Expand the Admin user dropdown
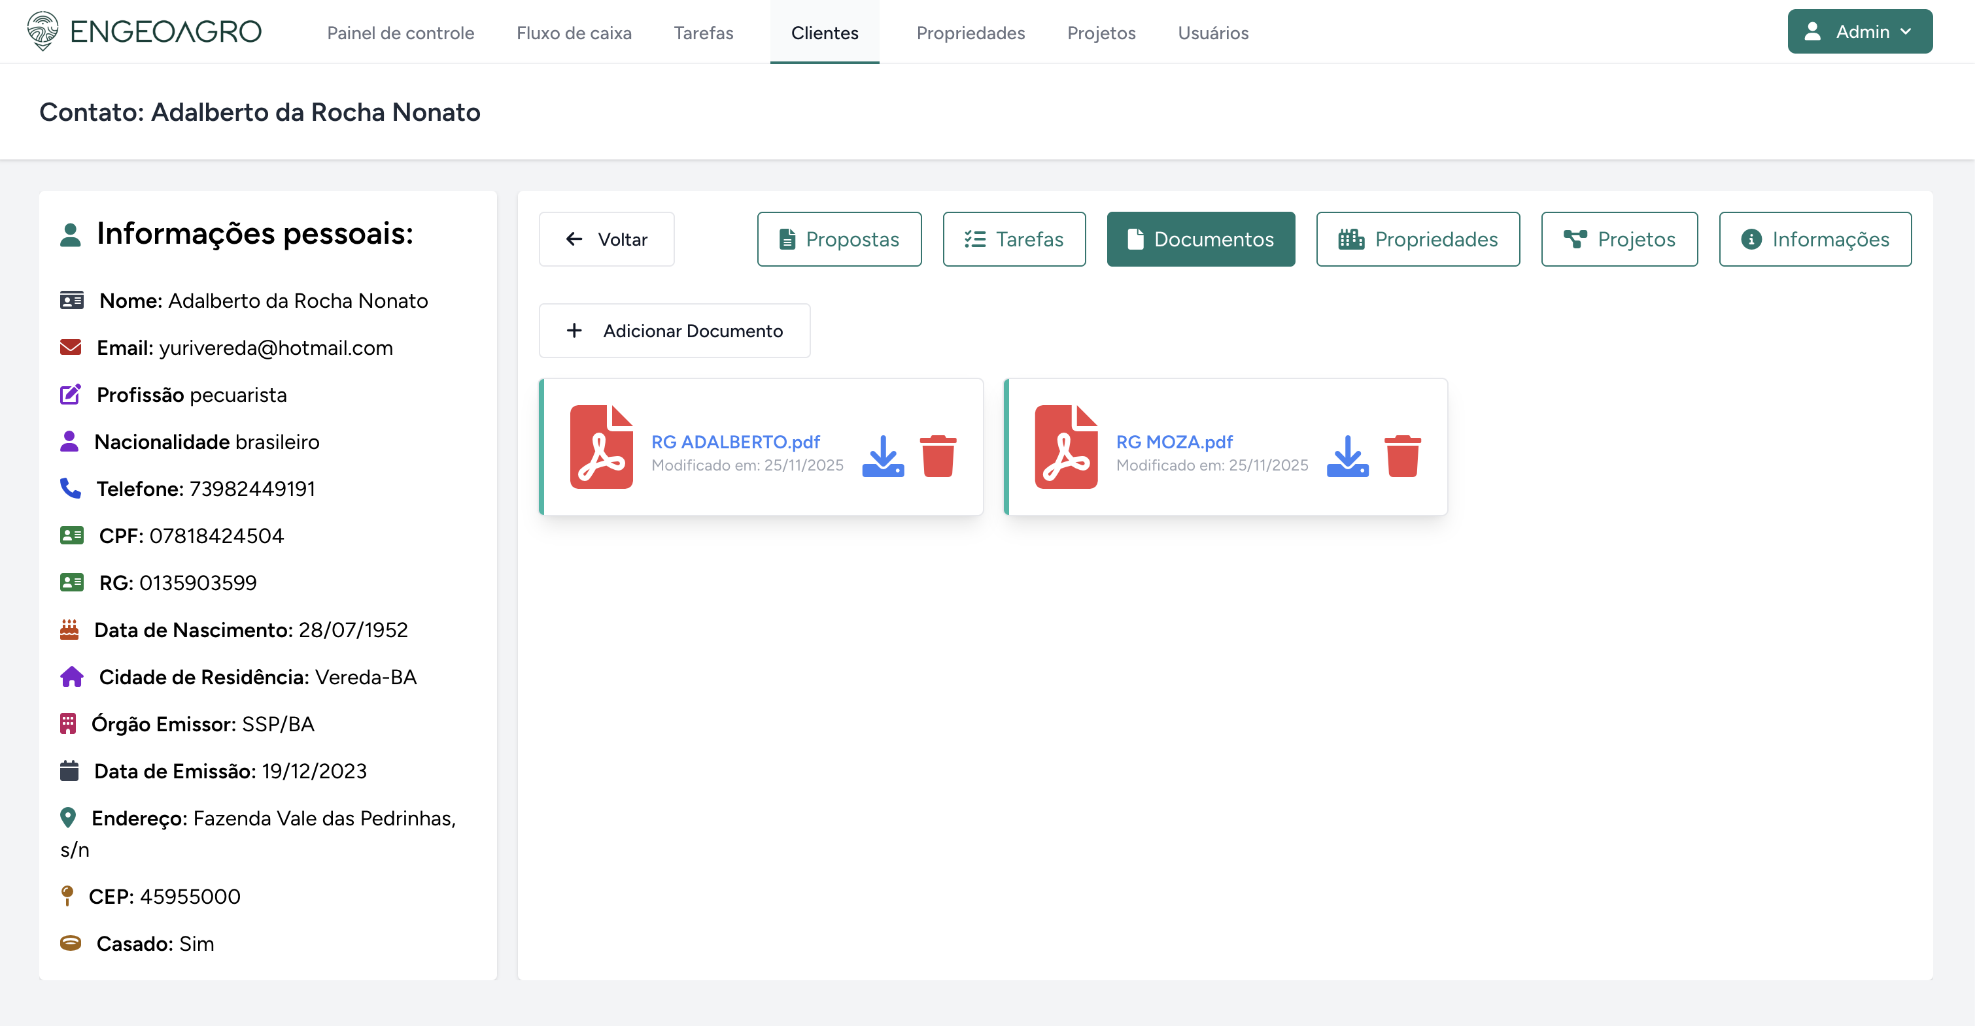 (1859, 31)
